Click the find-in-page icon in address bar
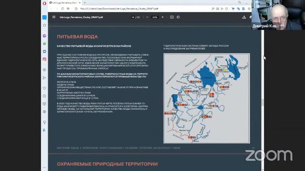 coord(213,9)
